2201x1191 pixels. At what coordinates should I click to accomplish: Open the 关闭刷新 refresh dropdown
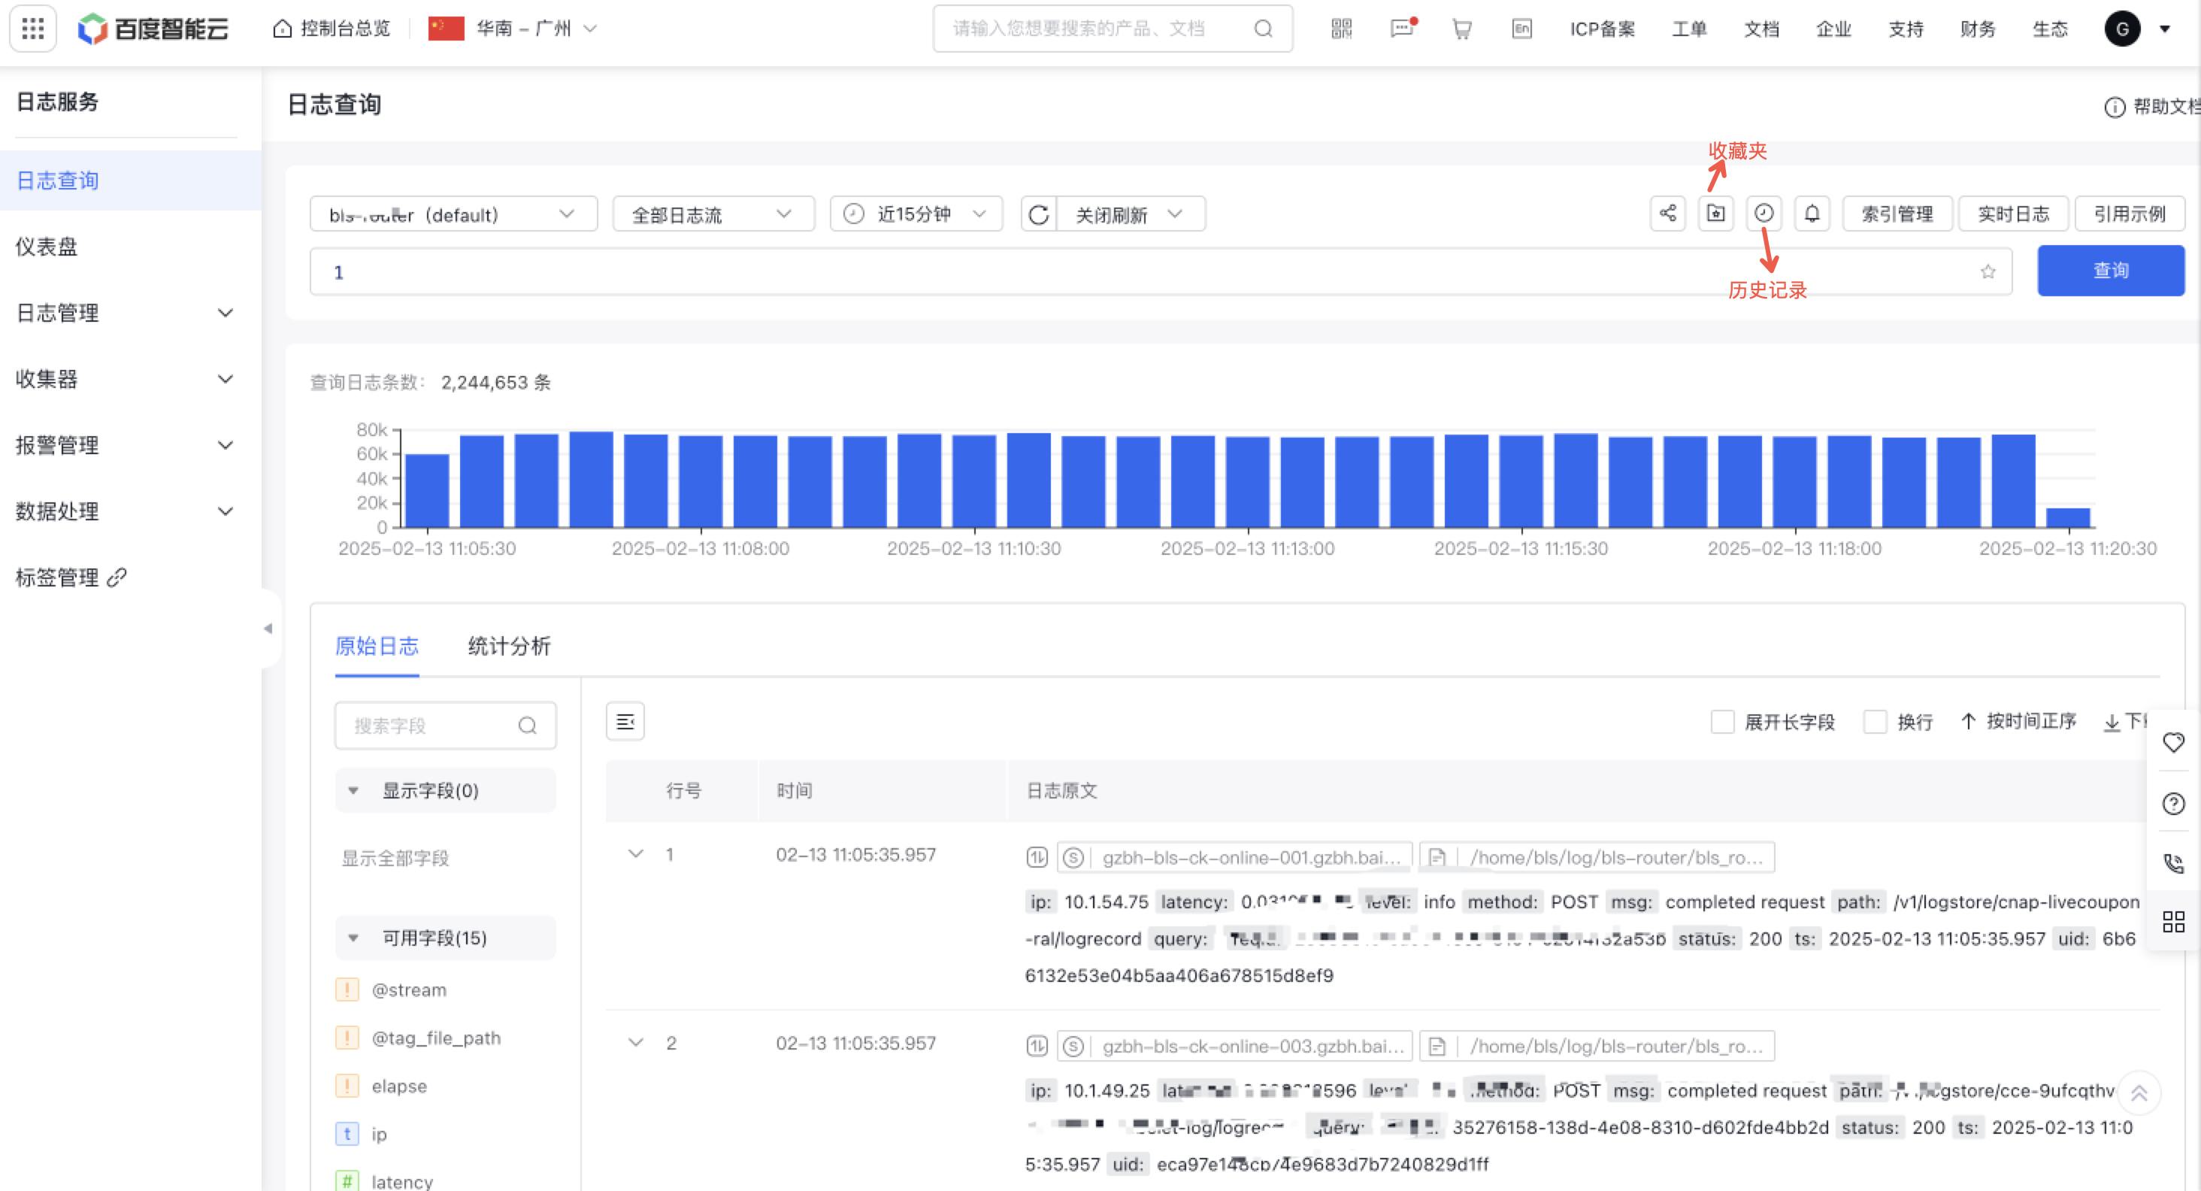(x=1131, y=214)
